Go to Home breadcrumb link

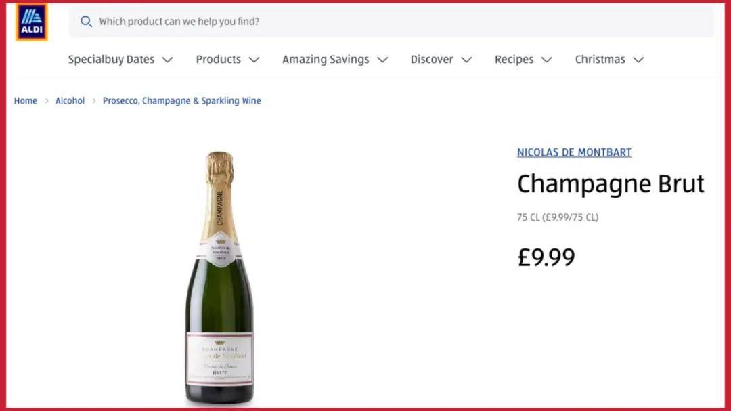pos(25,100)
